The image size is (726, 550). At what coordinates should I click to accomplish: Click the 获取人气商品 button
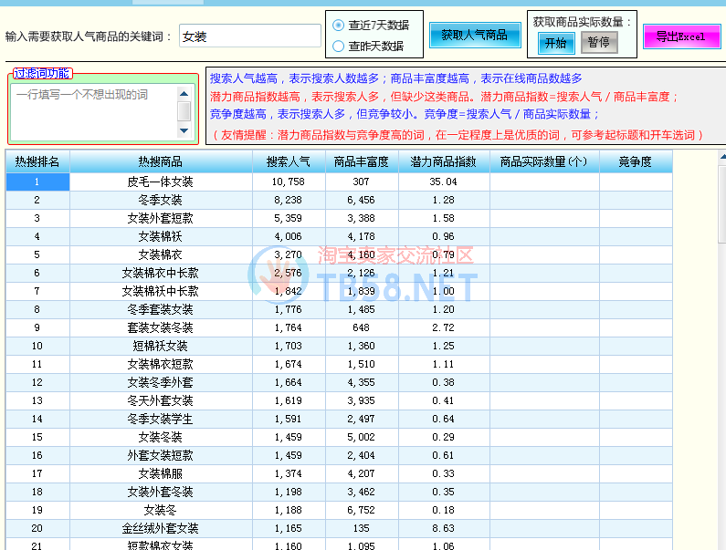point(475,36)
